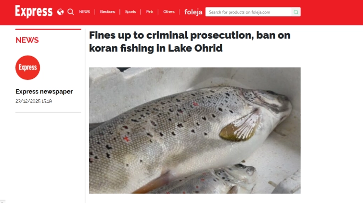Click the article headline about koran fishing
Image resolution: width=363 pixels, height=203 pixels.
(x=189, y=42)
